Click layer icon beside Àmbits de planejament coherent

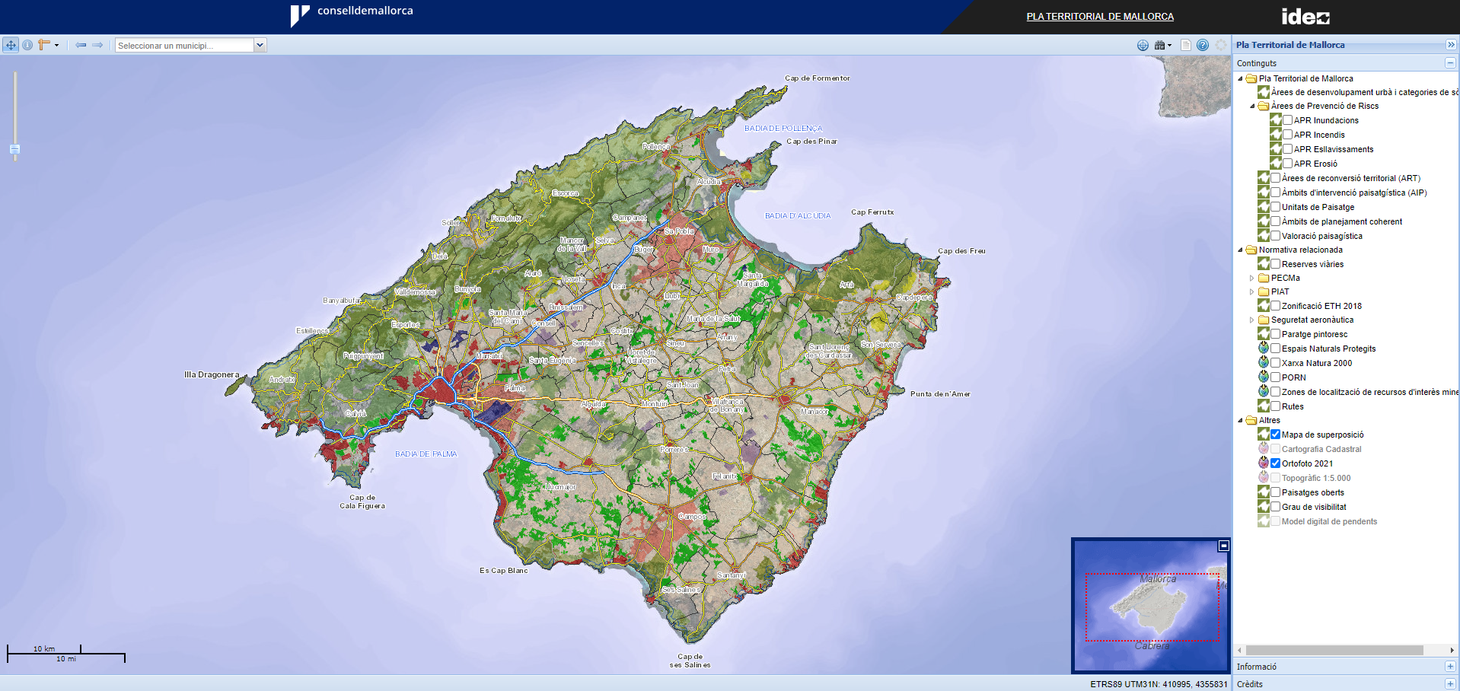pyautogui.click(x=1264, y=221)
